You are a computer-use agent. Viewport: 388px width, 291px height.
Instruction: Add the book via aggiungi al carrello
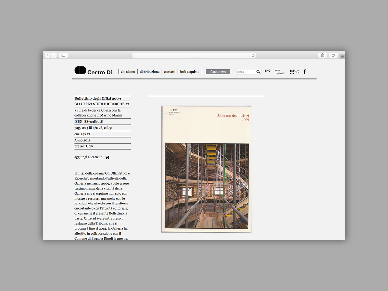pyautogui.click(x=88, y=157)
